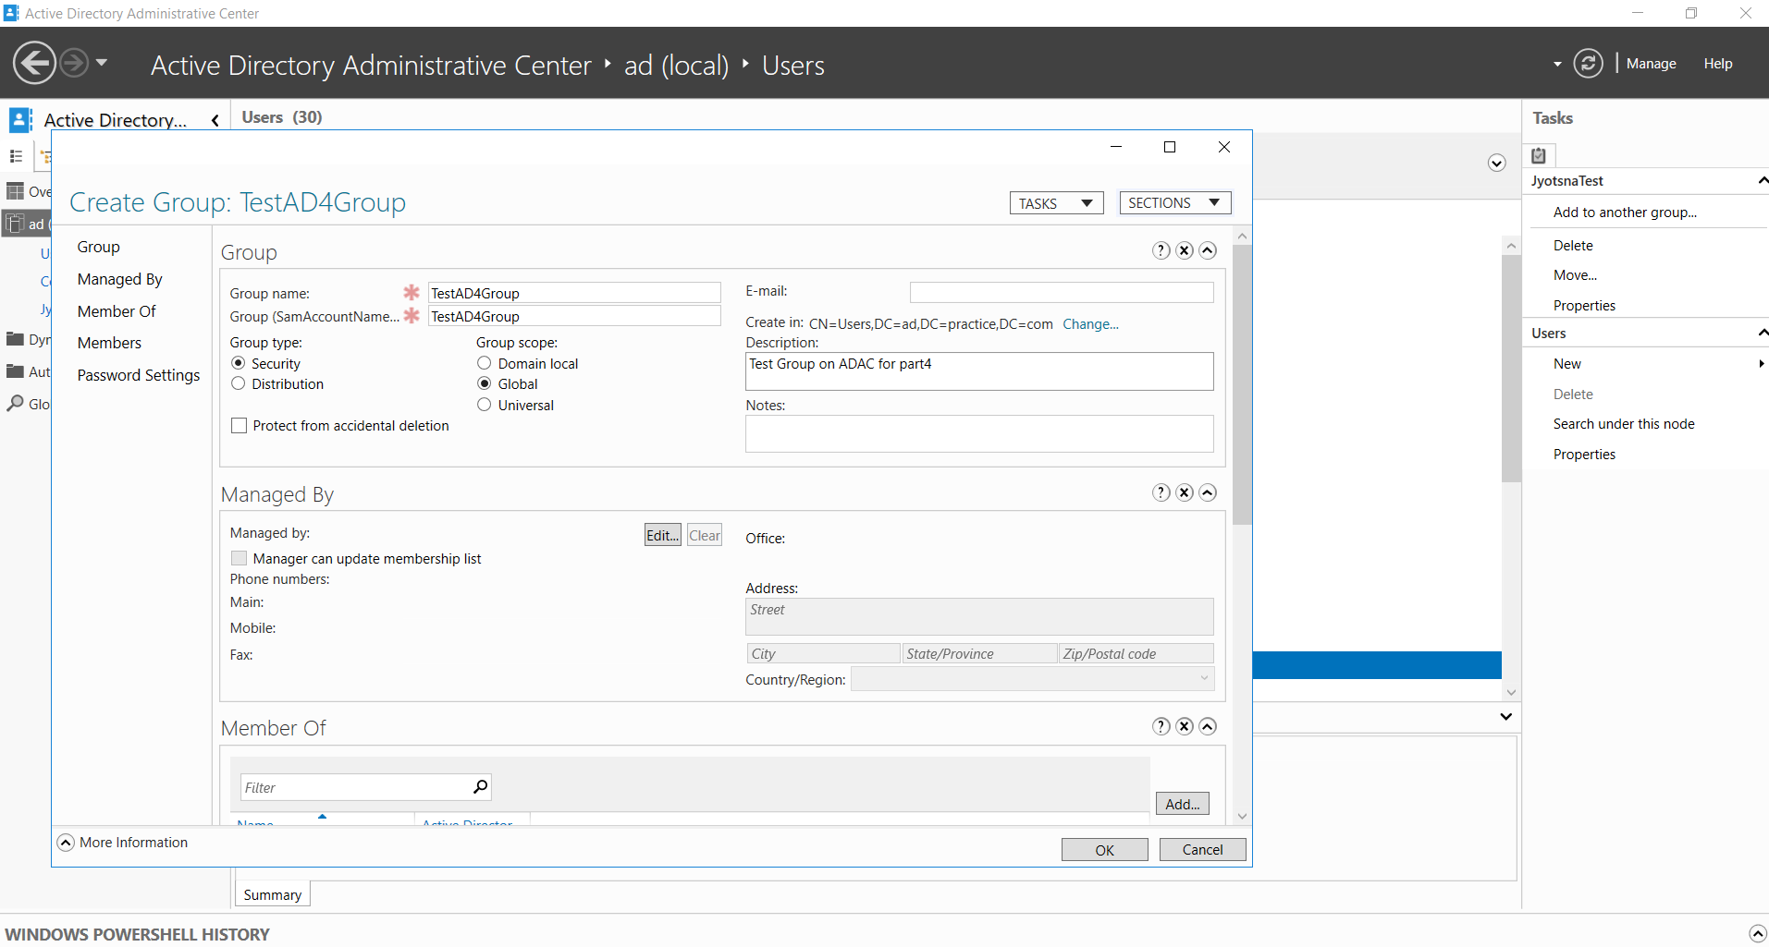1769x947 pixels.
Task: Open the dropdown arrow left of refresh icon
Action: pos(1557,64)
